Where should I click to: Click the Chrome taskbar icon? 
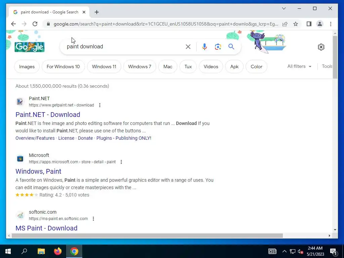tap(74, 251)
